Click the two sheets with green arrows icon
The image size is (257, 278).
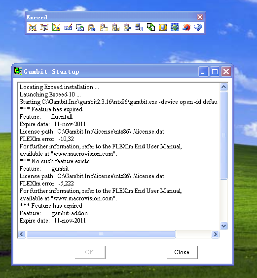[151, 28]
